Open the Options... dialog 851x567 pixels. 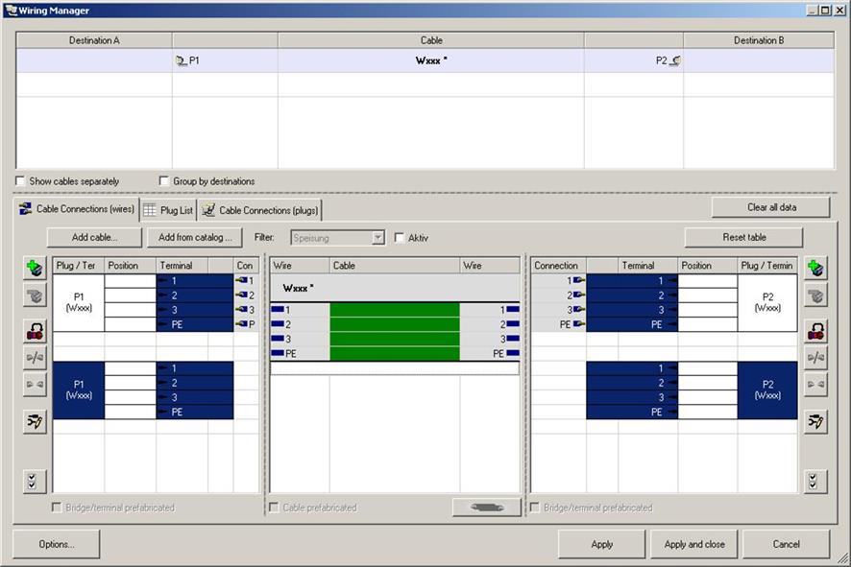(x=57, y=544)
